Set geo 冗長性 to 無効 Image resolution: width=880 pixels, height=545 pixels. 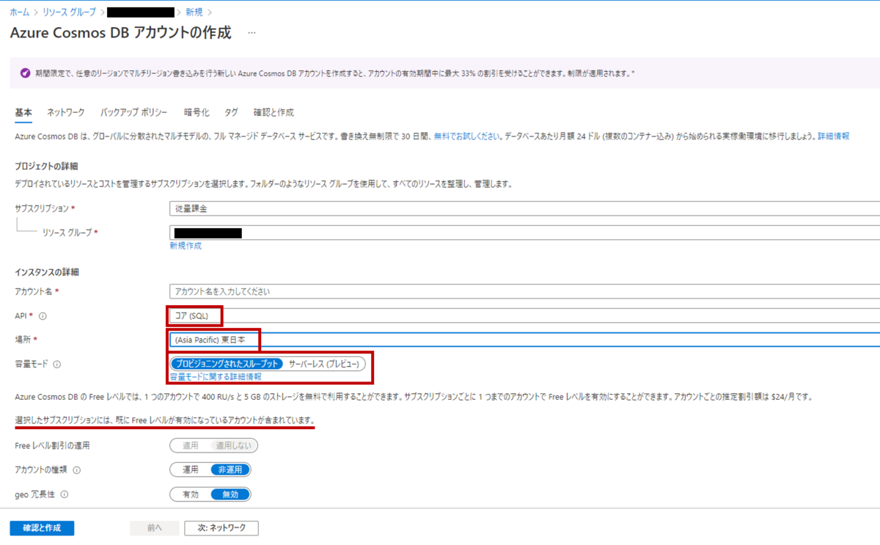coord(230,494)
